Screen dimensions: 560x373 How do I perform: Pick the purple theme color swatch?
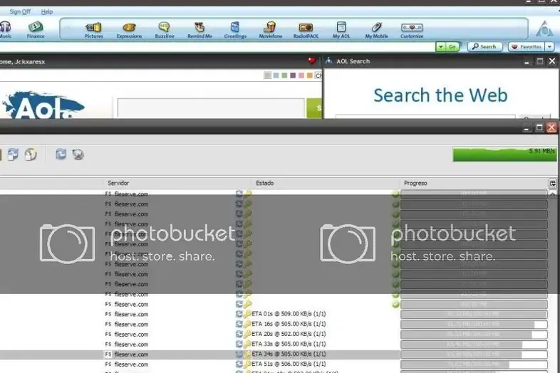[293, 75]
